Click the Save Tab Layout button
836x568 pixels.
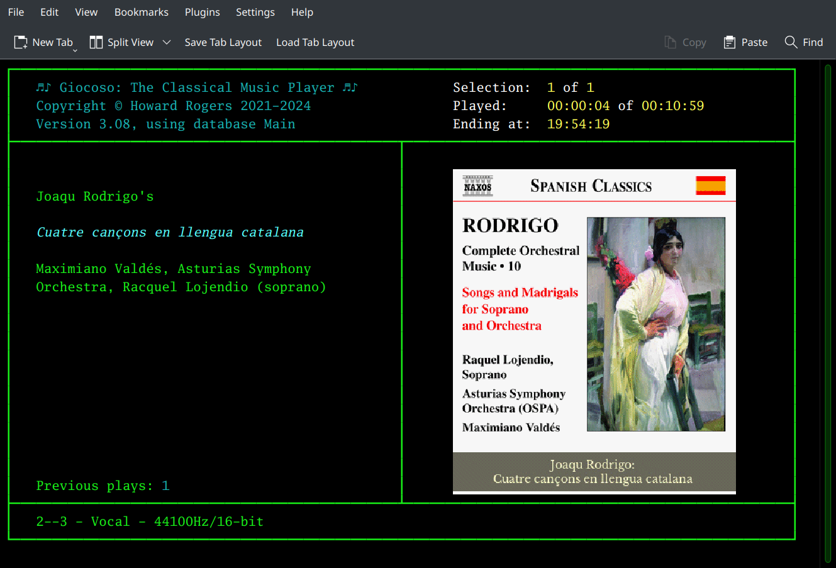(x=223, y=42)
